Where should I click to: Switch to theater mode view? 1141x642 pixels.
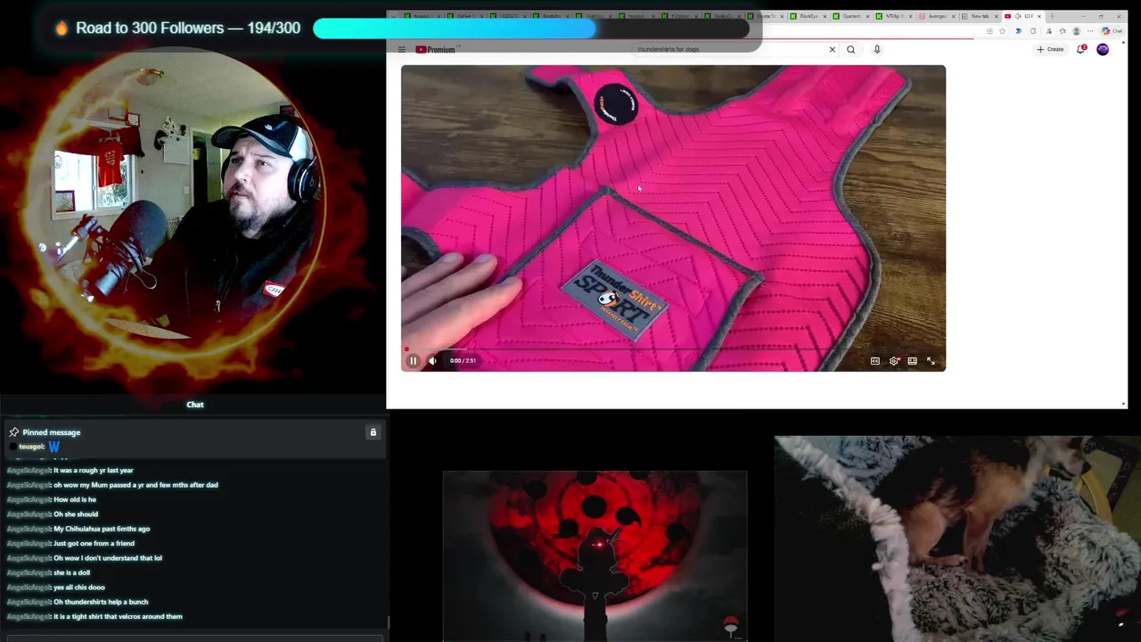point(912,361)
